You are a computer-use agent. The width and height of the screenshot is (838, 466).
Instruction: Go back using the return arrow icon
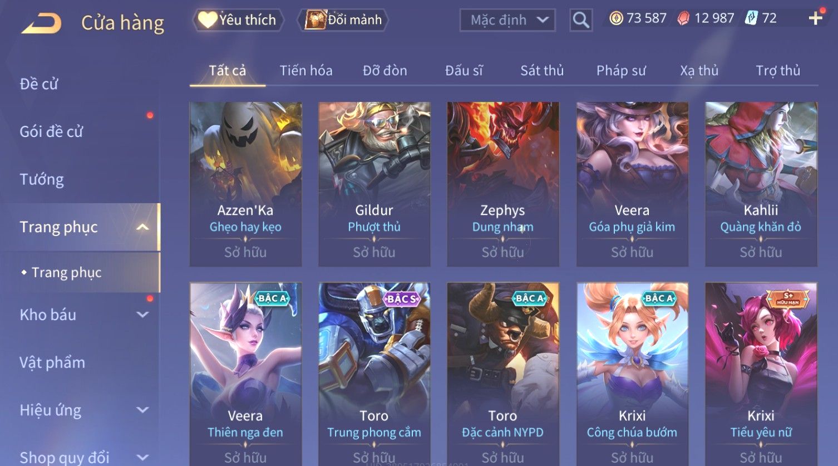coord(41,23)
